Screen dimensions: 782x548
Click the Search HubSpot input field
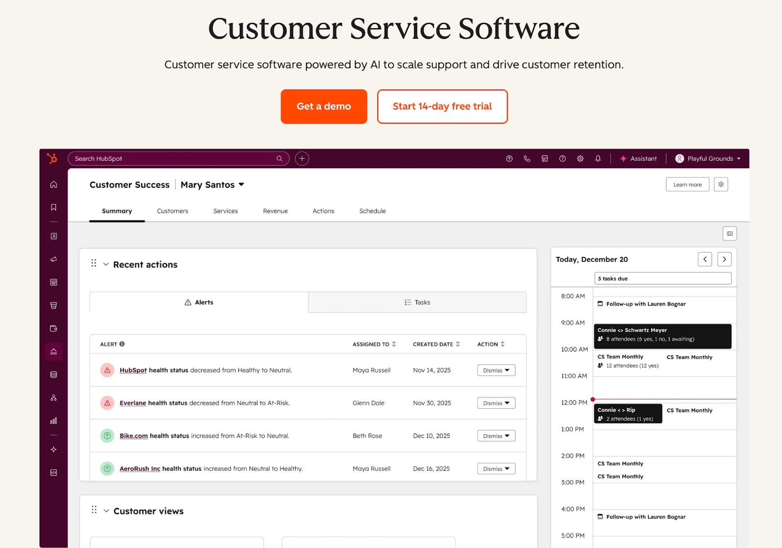click(179, 158)
